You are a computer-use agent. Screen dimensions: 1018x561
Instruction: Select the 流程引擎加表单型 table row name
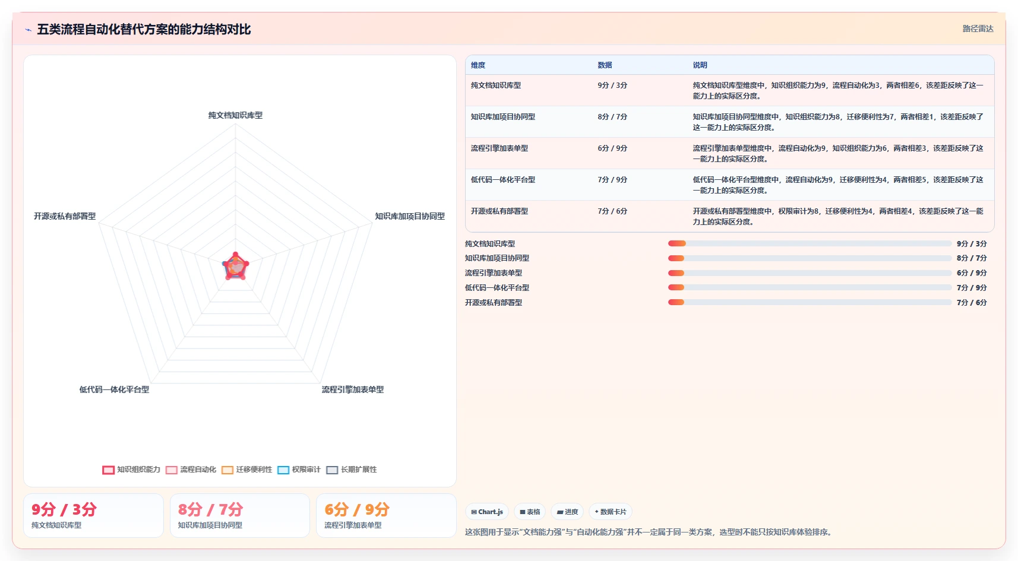(x=499, y=148)
